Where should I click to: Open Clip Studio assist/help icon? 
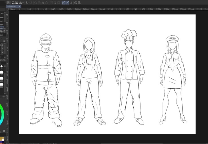pos(76,3)
